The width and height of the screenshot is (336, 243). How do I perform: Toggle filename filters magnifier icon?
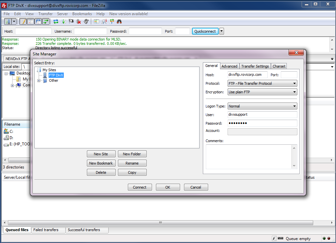pos(104,21)
